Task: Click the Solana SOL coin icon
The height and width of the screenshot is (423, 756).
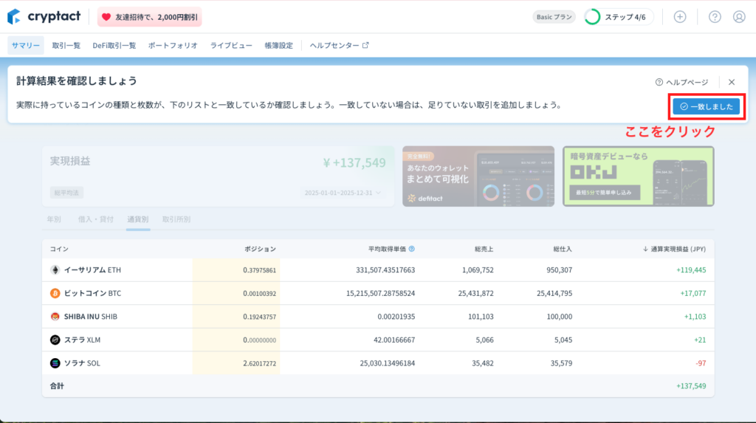Action: [x=55, y=363]
